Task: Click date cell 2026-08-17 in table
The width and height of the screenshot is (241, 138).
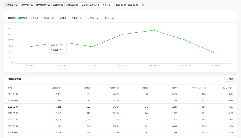Action: [13, 107]
